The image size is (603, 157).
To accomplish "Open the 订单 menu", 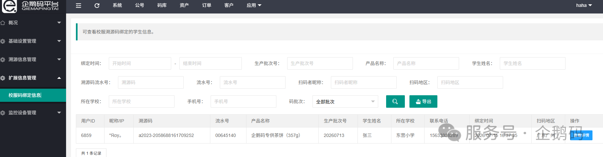I will pyautogui.click(x=207, y=5).
